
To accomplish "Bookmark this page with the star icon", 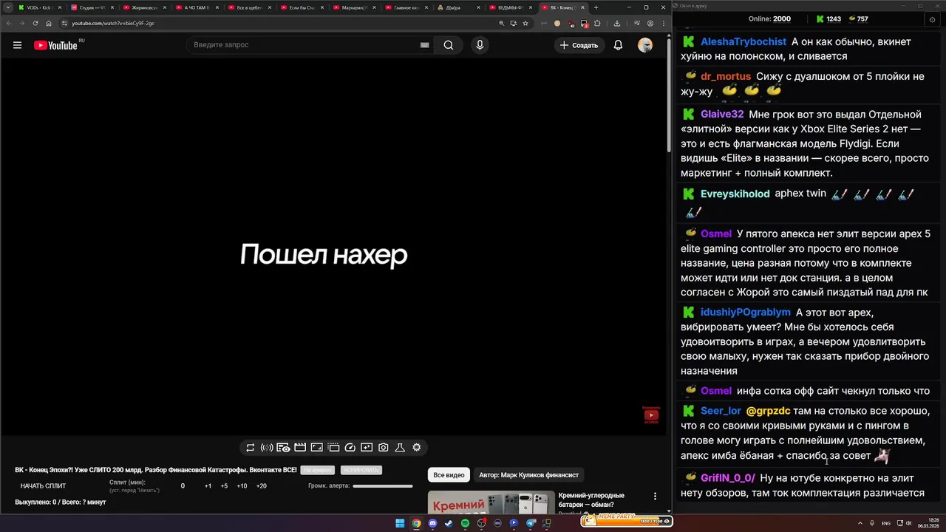I will [x=525, y=23].
